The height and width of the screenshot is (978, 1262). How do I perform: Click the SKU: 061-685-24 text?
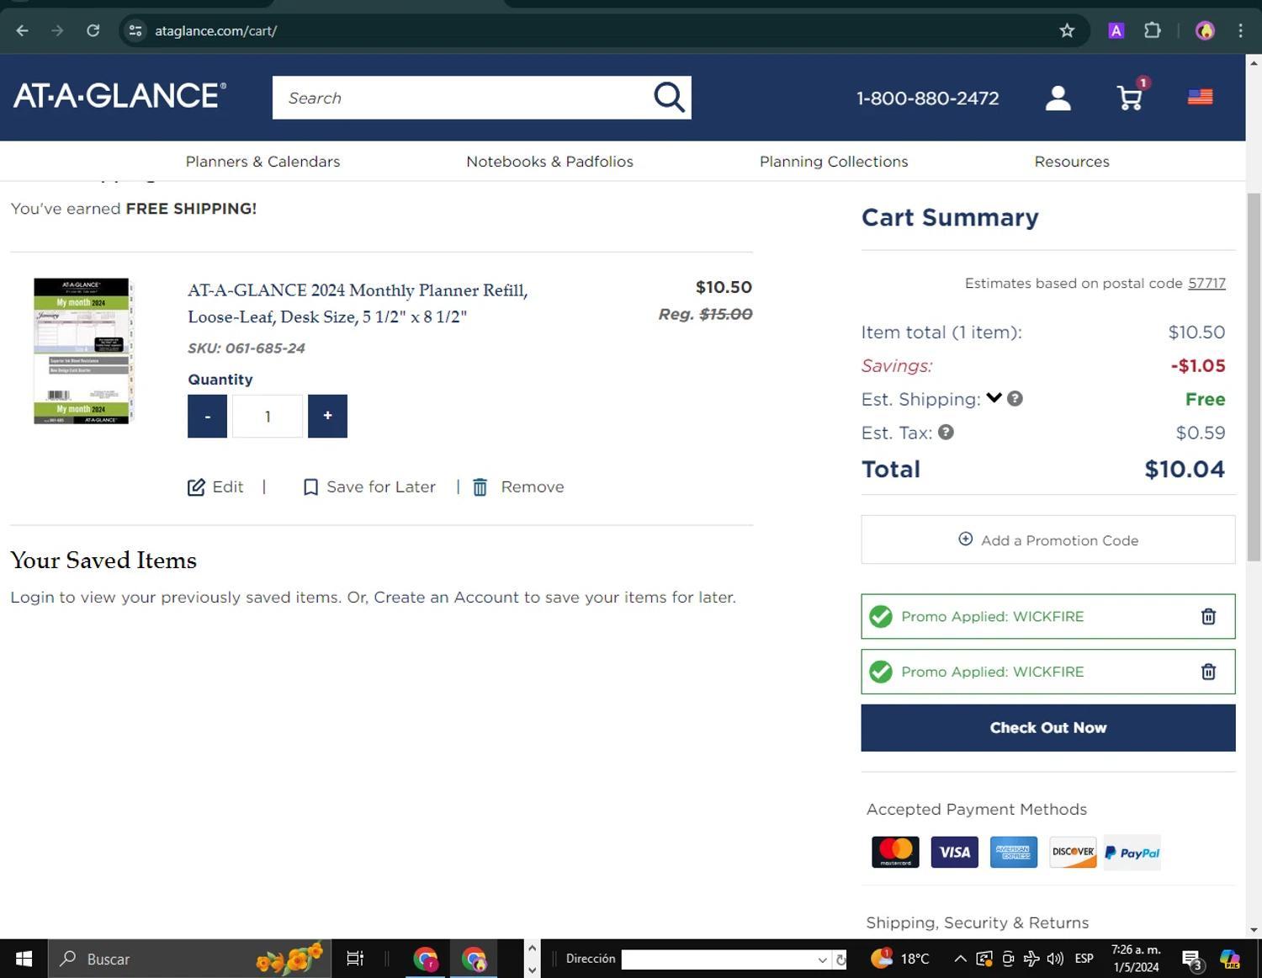[247, 348]
